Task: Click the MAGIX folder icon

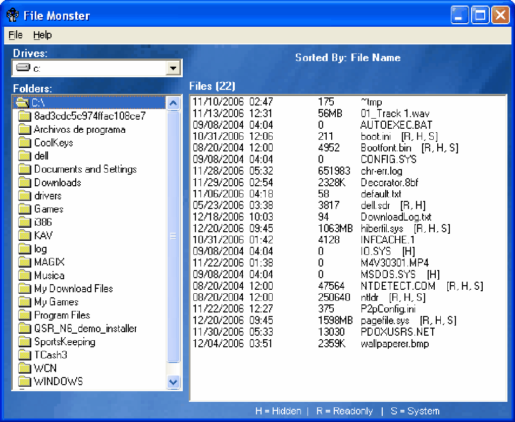Action: click(24, 262)
